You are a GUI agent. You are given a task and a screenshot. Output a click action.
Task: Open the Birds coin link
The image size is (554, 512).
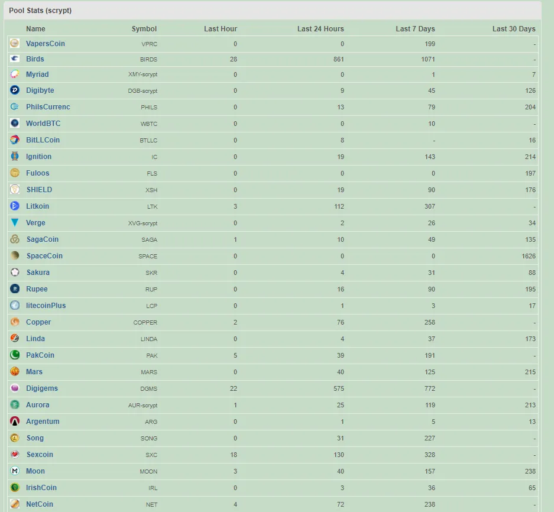click(35, 59)
